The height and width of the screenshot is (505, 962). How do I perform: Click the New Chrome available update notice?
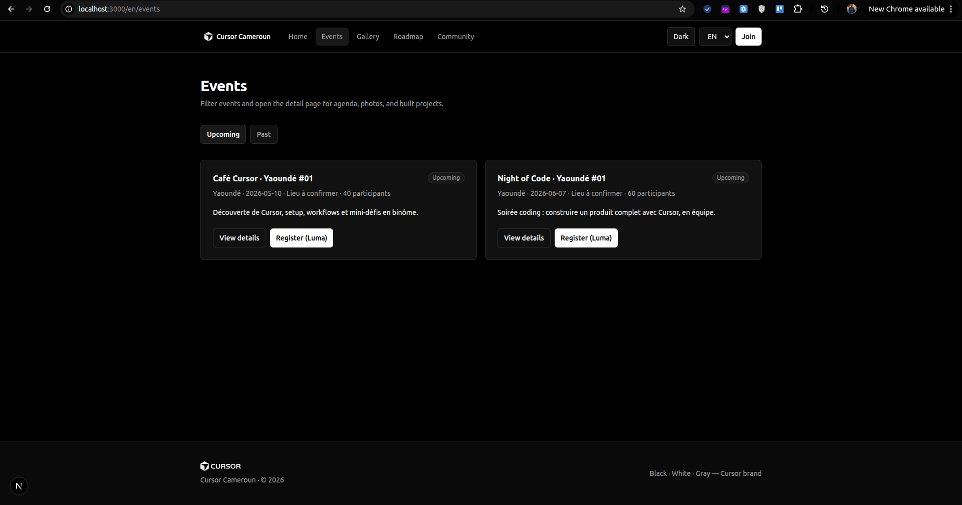point(906,9)
